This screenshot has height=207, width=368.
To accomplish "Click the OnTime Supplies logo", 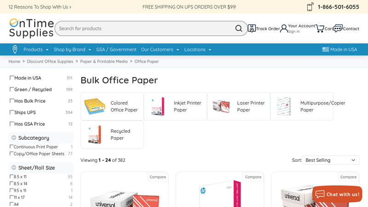I will pos(31,28).
